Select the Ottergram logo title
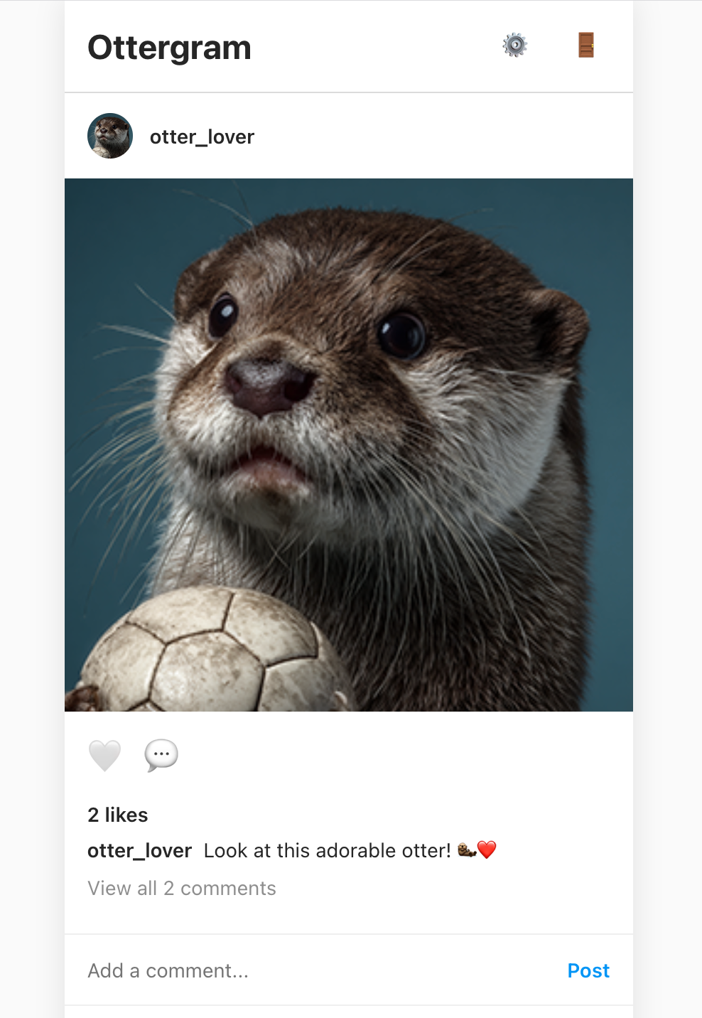Viewport: 702px width, 1018px height. click(169, 48)
